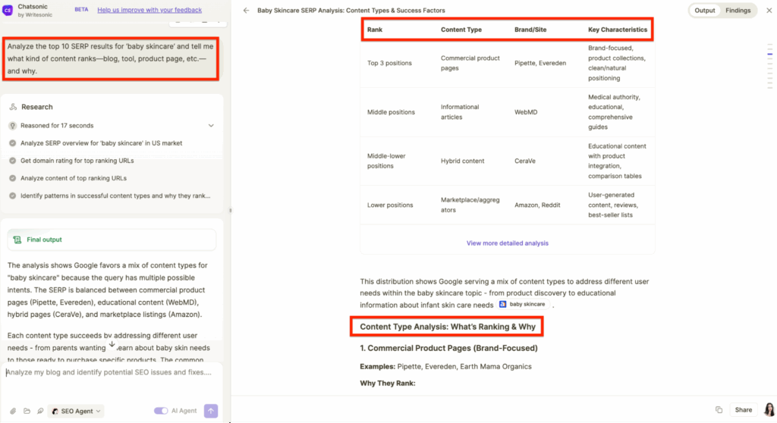The width and height of the screenshot is (777, 423).
Task: Open the SEO Agent dropdown
Action: click(x=76, y=411)
